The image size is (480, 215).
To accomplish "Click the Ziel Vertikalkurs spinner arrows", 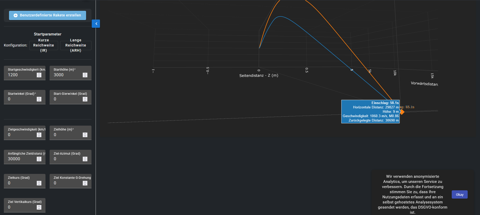I will coord(39,207).
